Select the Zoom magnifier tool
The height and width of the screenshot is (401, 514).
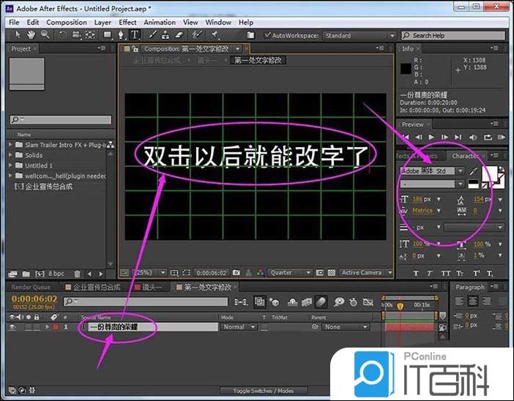[x=45, y=35]
